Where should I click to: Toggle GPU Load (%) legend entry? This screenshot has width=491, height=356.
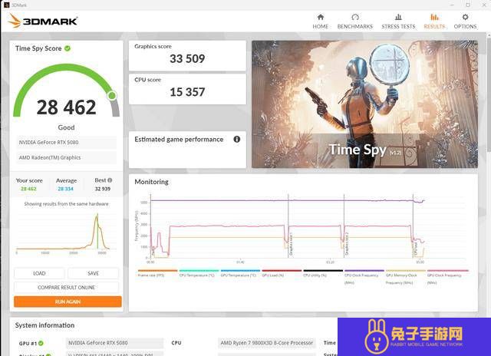[282, 273]
